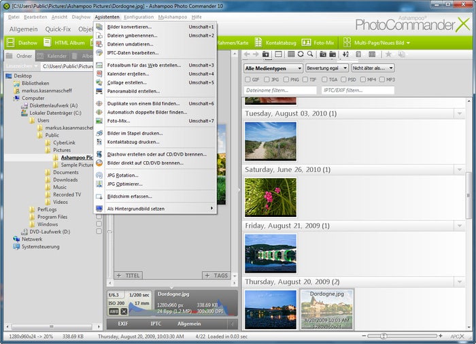Click the back arrow navigation icon

247,54
